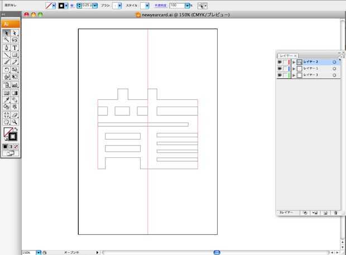Select the Type tool

coord(15,47)
